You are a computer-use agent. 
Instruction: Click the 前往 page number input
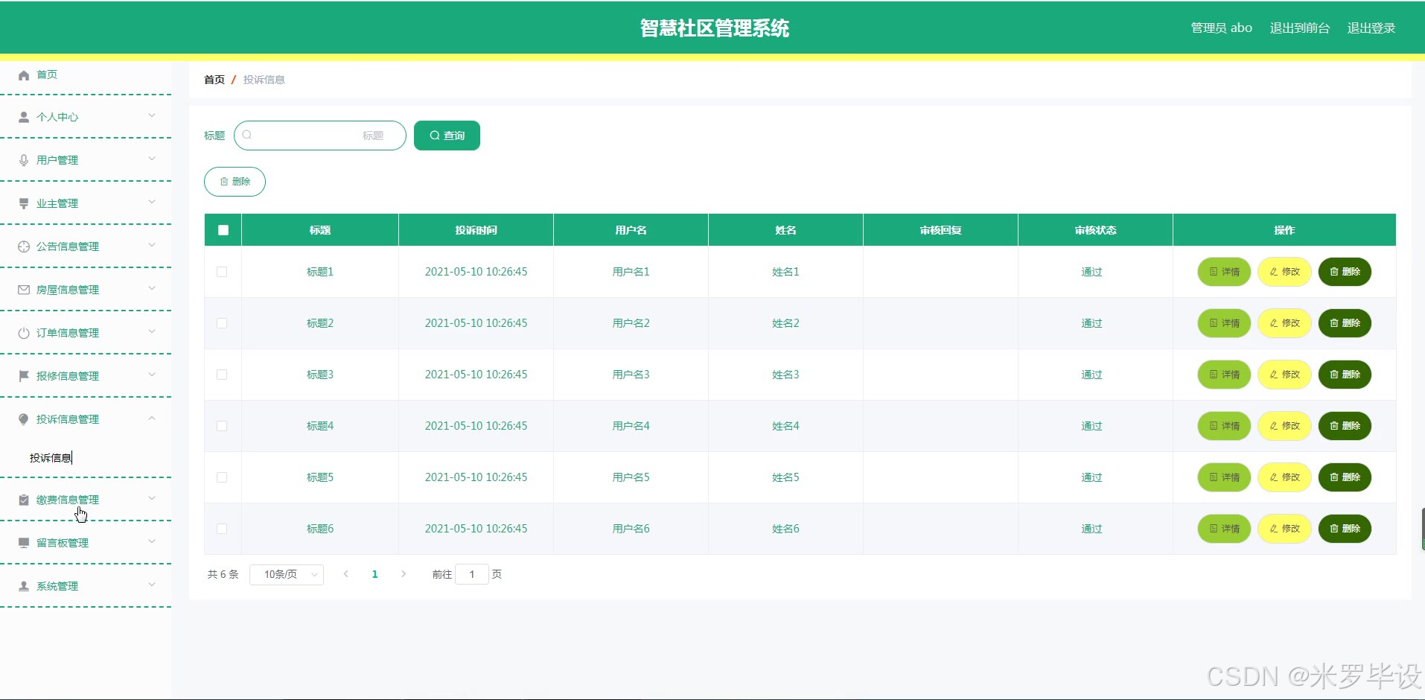coord(472,574)
